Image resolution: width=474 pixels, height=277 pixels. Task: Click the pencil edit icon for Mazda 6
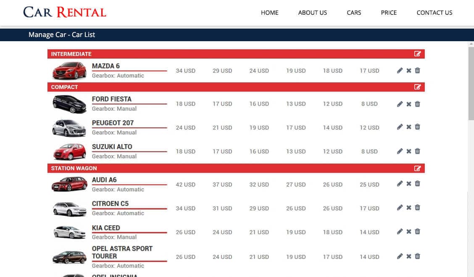point(400,71)
